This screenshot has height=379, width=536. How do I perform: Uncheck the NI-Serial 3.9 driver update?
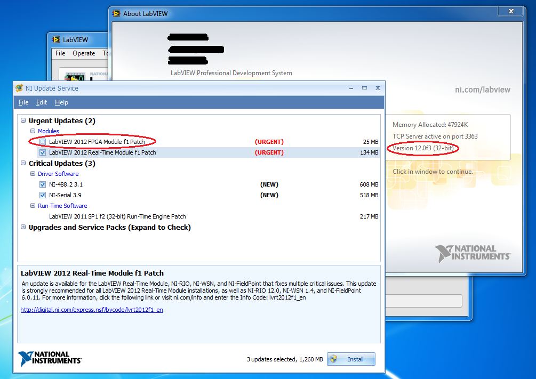(x=43, y=195)
